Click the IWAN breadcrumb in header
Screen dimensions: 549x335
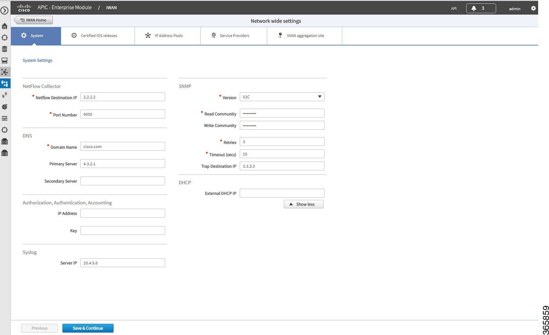[x=111, y=7]
